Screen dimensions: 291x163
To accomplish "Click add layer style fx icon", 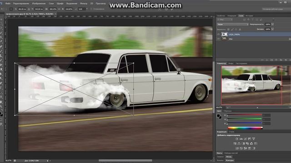I will click(x=267, y=60).
